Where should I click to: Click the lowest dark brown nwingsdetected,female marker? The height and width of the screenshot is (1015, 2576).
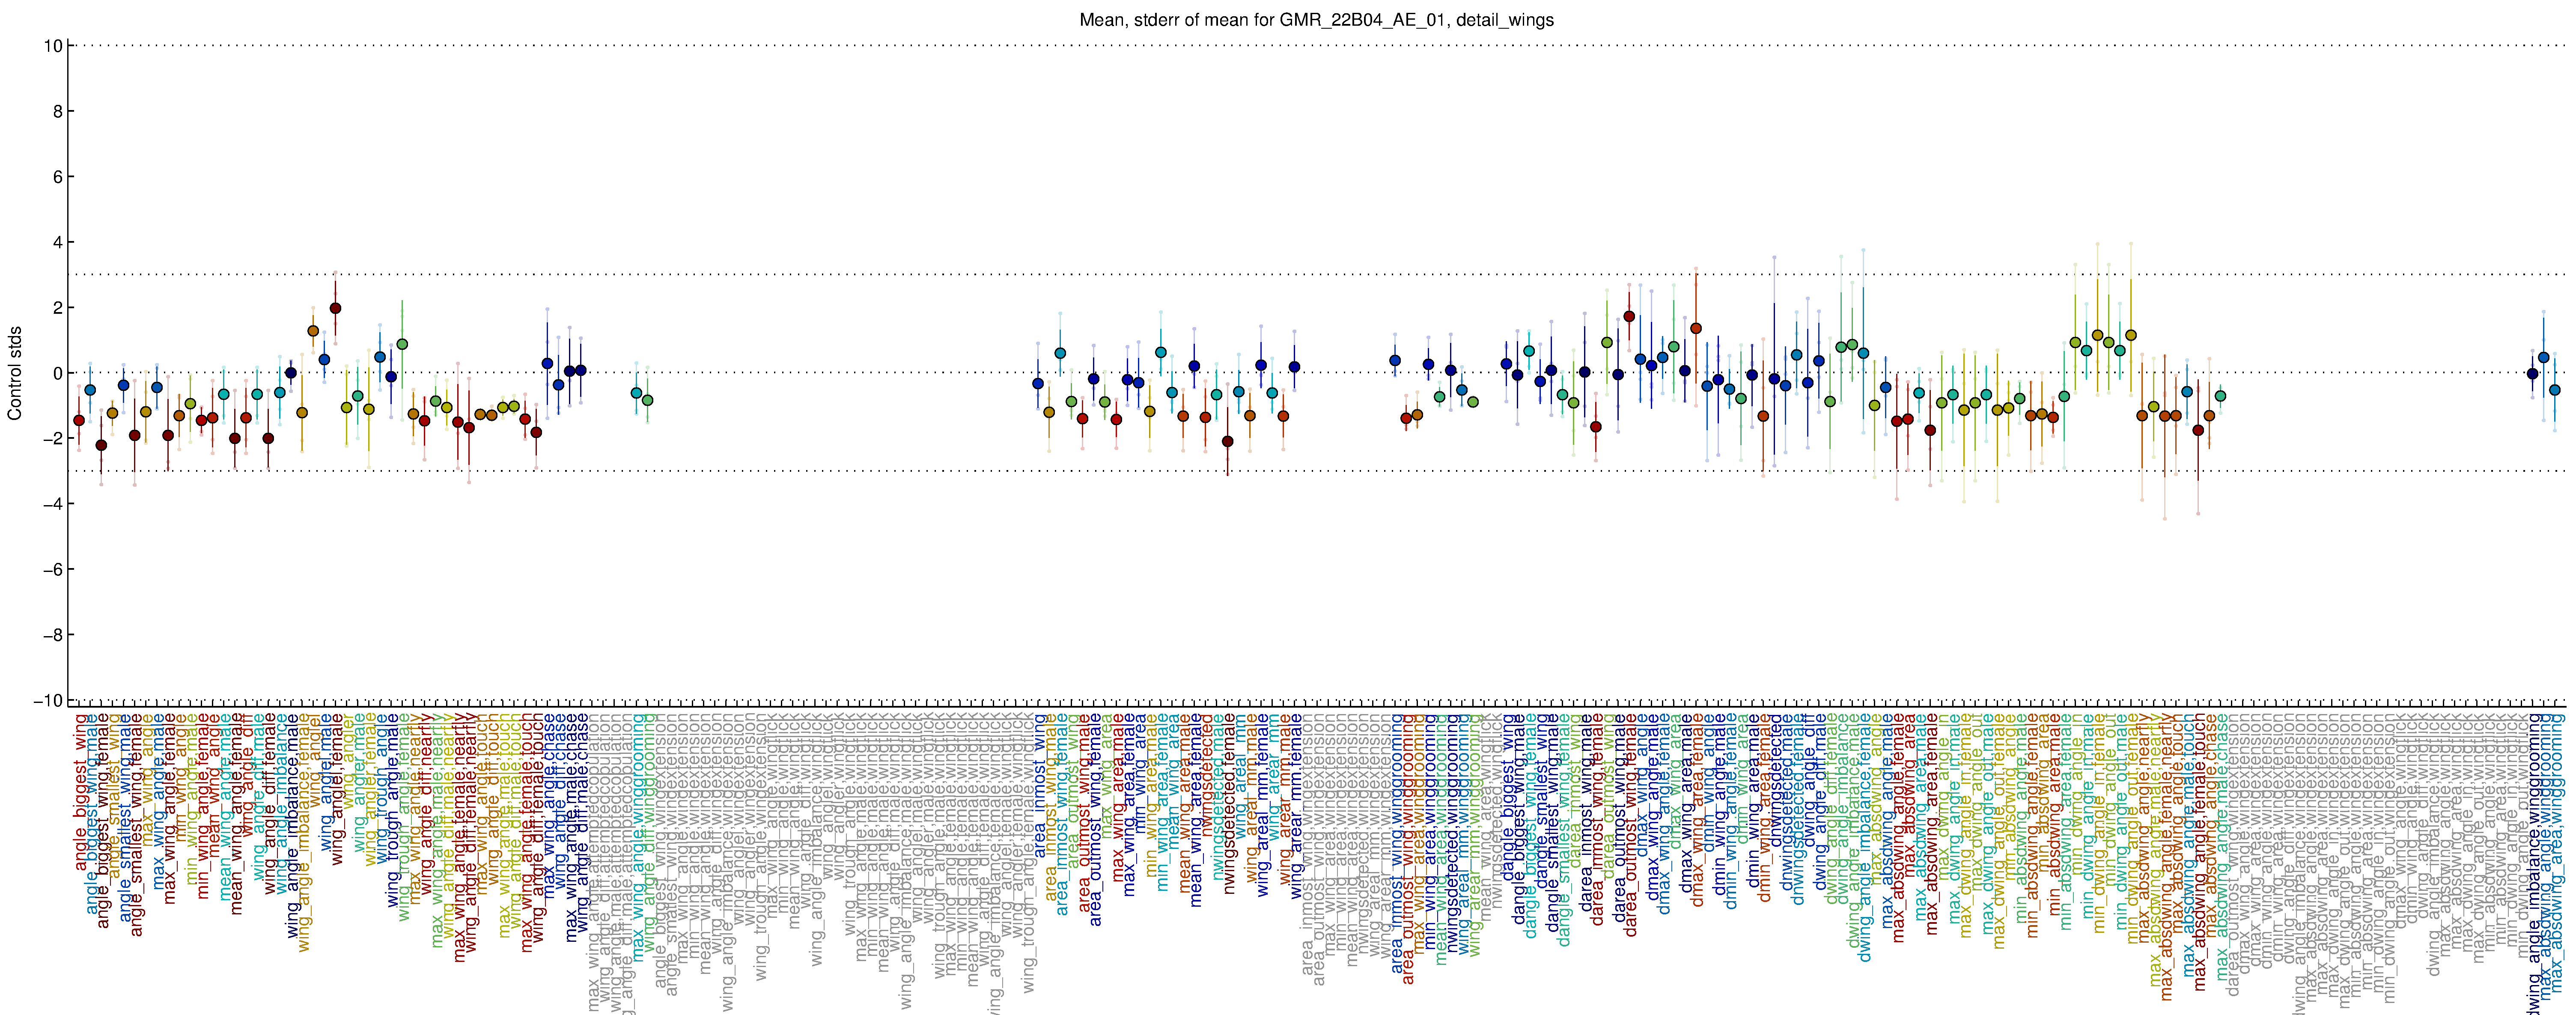pos(1228,441)
